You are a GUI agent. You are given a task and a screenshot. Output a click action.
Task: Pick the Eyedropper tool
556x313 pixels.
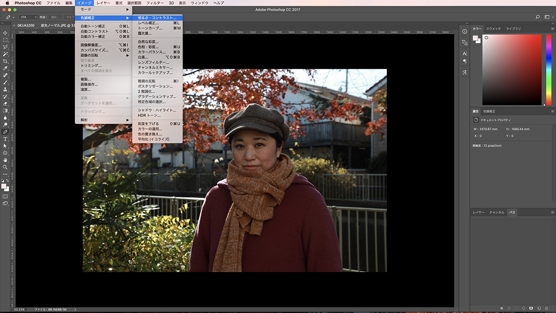tap(5, 68)
